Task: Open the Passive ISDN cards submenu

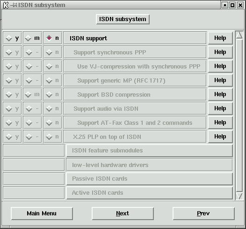Action: (x=149, y=179)
